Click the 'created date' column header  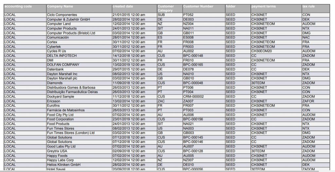[x=134, y=8]
